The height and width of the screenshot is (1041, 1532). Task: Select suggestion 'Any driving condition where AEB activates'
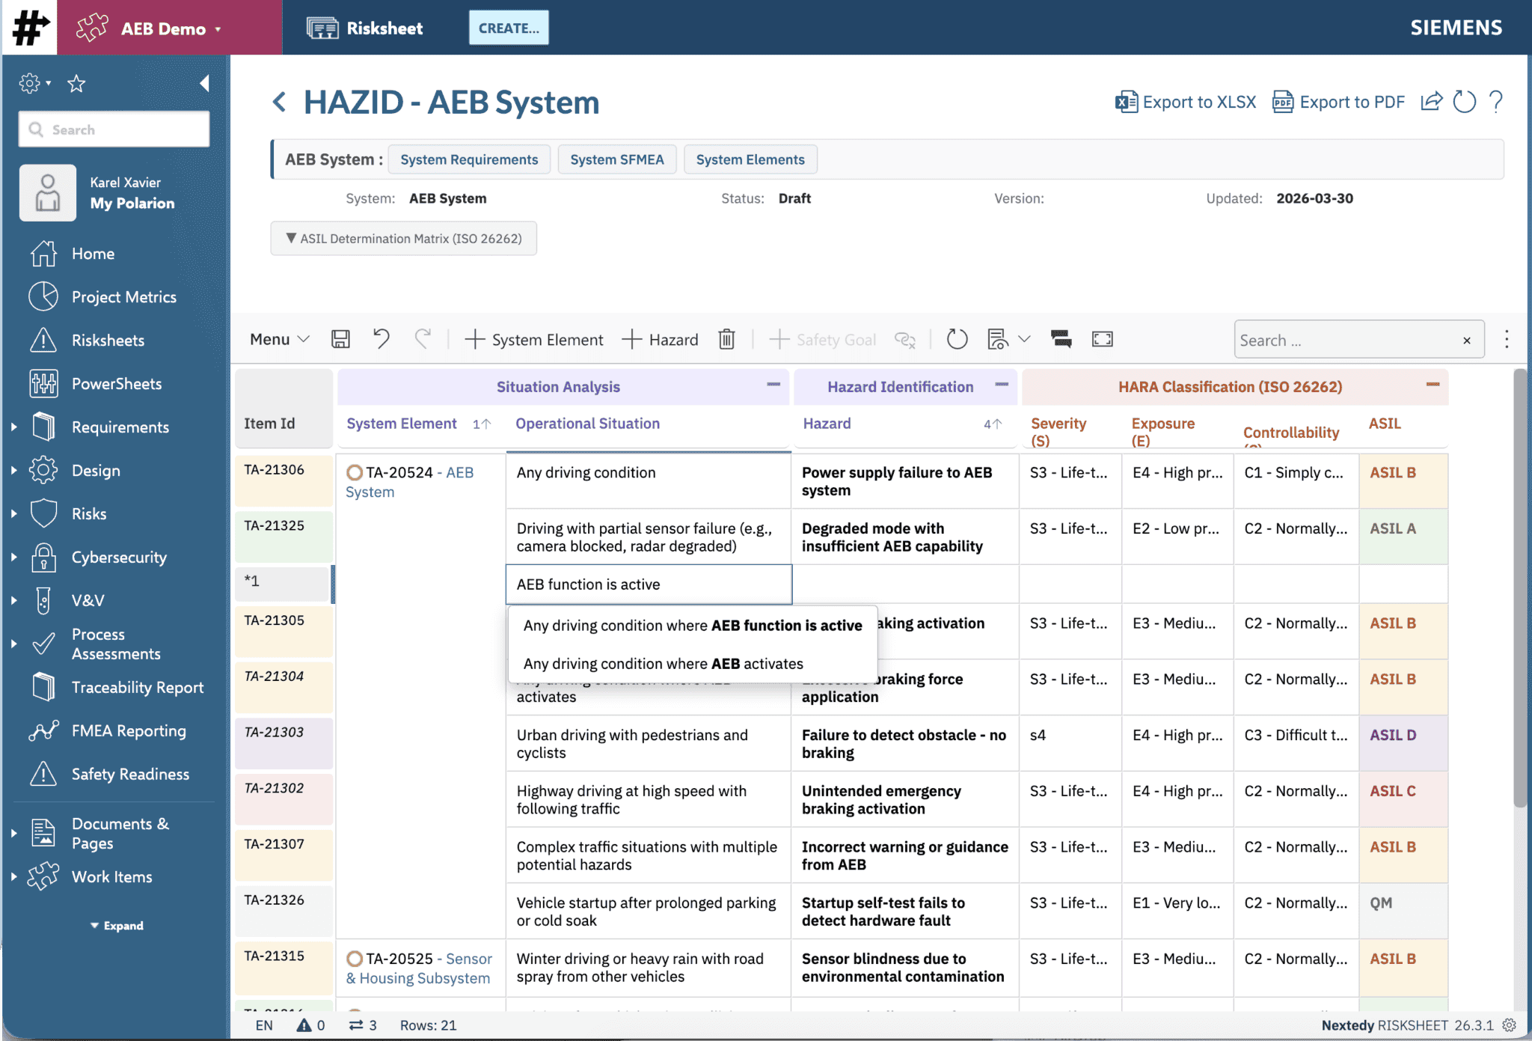693,664
